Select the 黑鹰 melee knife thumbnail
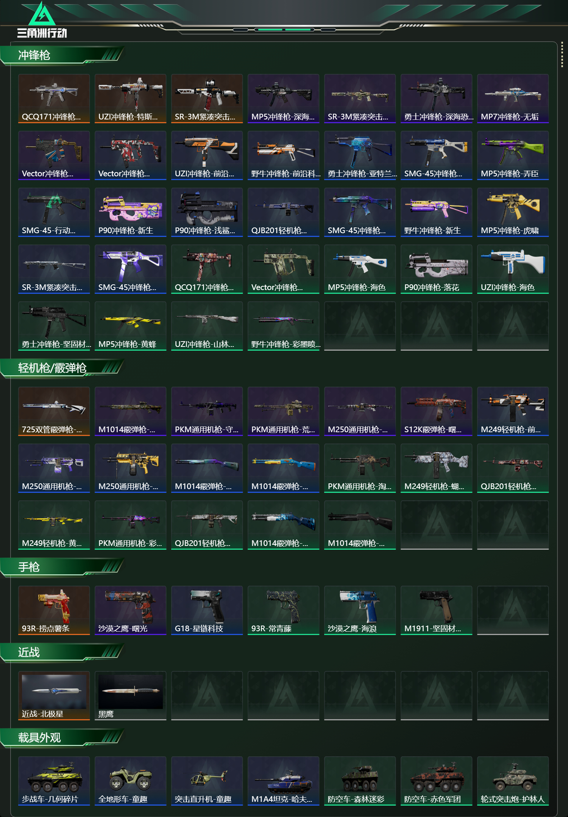This screenshot has height=817, width=568. click(x=130, y=696)
